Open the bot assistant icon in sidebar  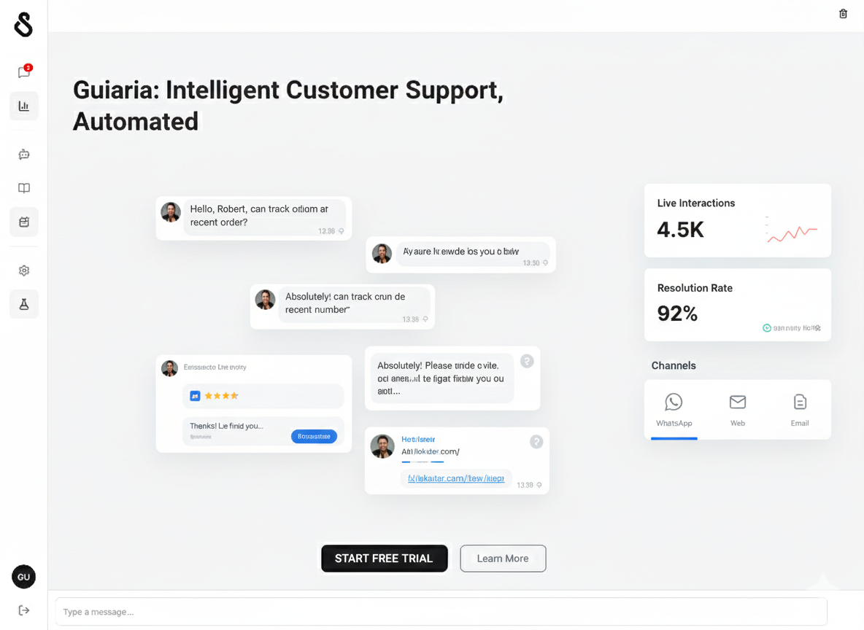point(24,155)
